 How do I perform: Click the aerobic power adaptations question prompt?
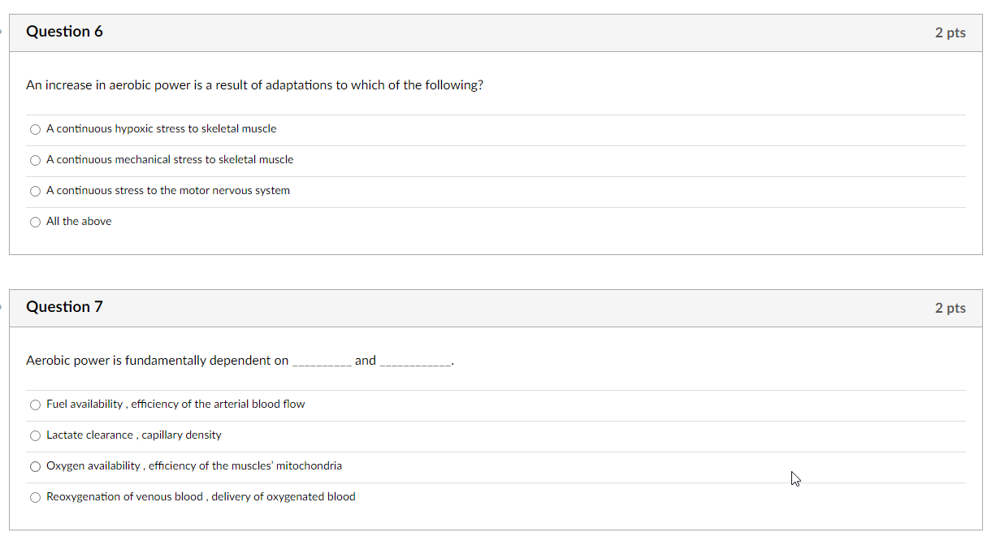pos(254,85)
